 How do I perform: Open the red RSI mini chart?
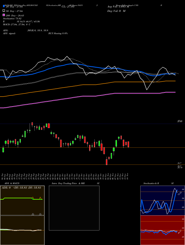pos(162,230)
